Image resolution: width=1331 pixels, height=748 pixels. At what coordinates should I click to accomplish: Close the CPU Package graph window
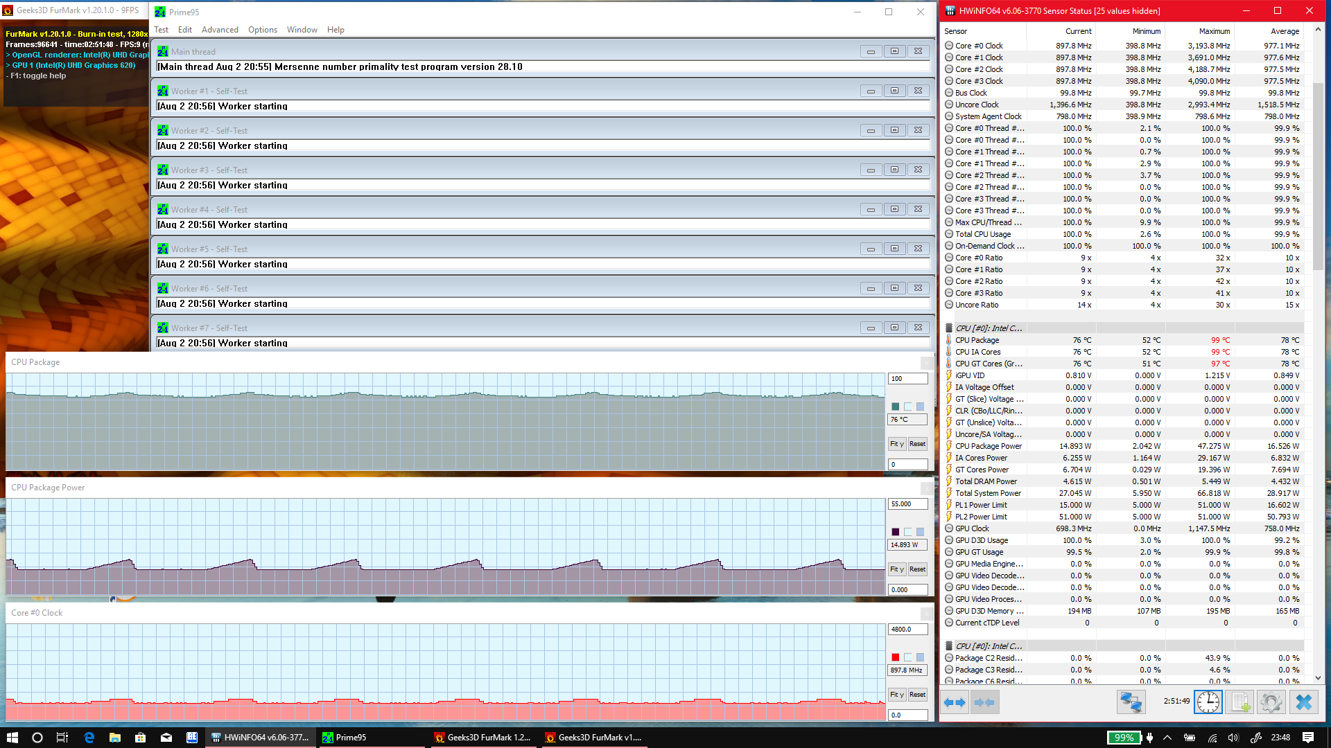coord(926,363)
